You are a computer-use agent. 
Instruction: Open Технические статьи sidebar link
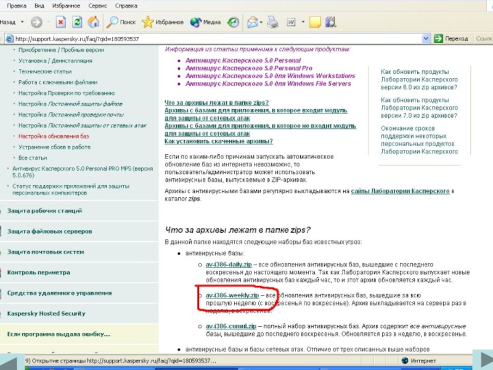point(45,72)
